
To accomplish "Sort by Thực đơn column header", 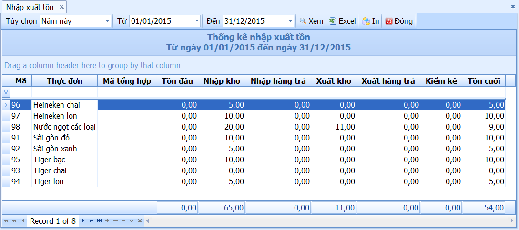I will point(64,81).
